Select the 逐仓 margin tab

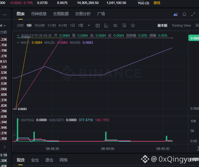(x=49, y=160)
